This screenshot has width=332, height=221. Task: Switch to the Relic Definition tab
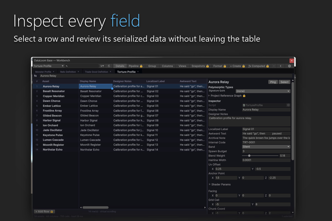(68, 72)
